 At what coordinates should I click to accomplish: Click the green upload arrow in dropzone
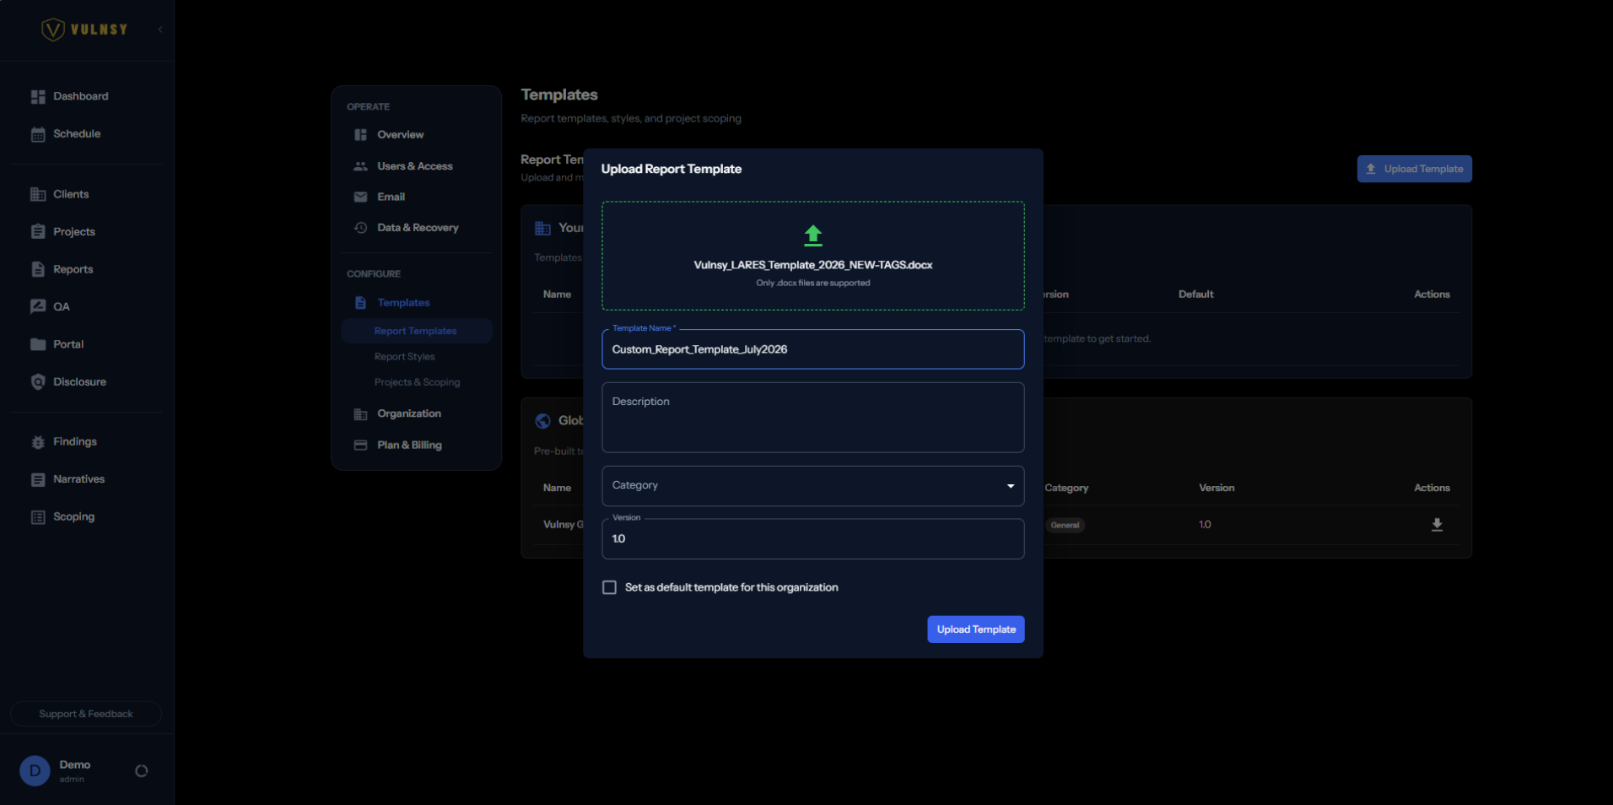coord(813,235)
